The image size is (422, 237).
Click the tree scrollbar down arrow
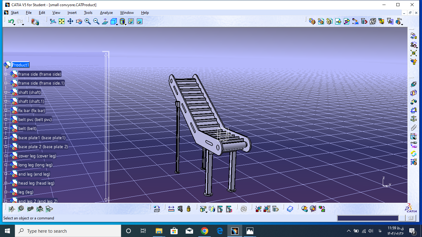(x=106, y=200)
